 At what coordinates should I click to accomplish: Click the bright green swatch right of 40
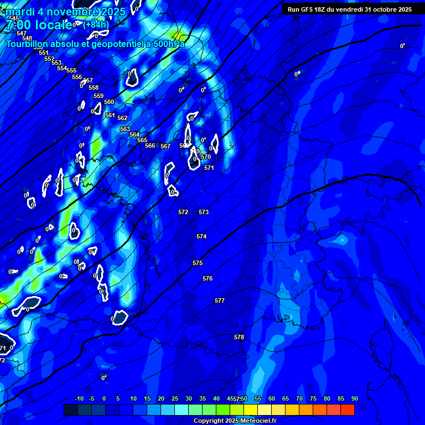[223, 410]
